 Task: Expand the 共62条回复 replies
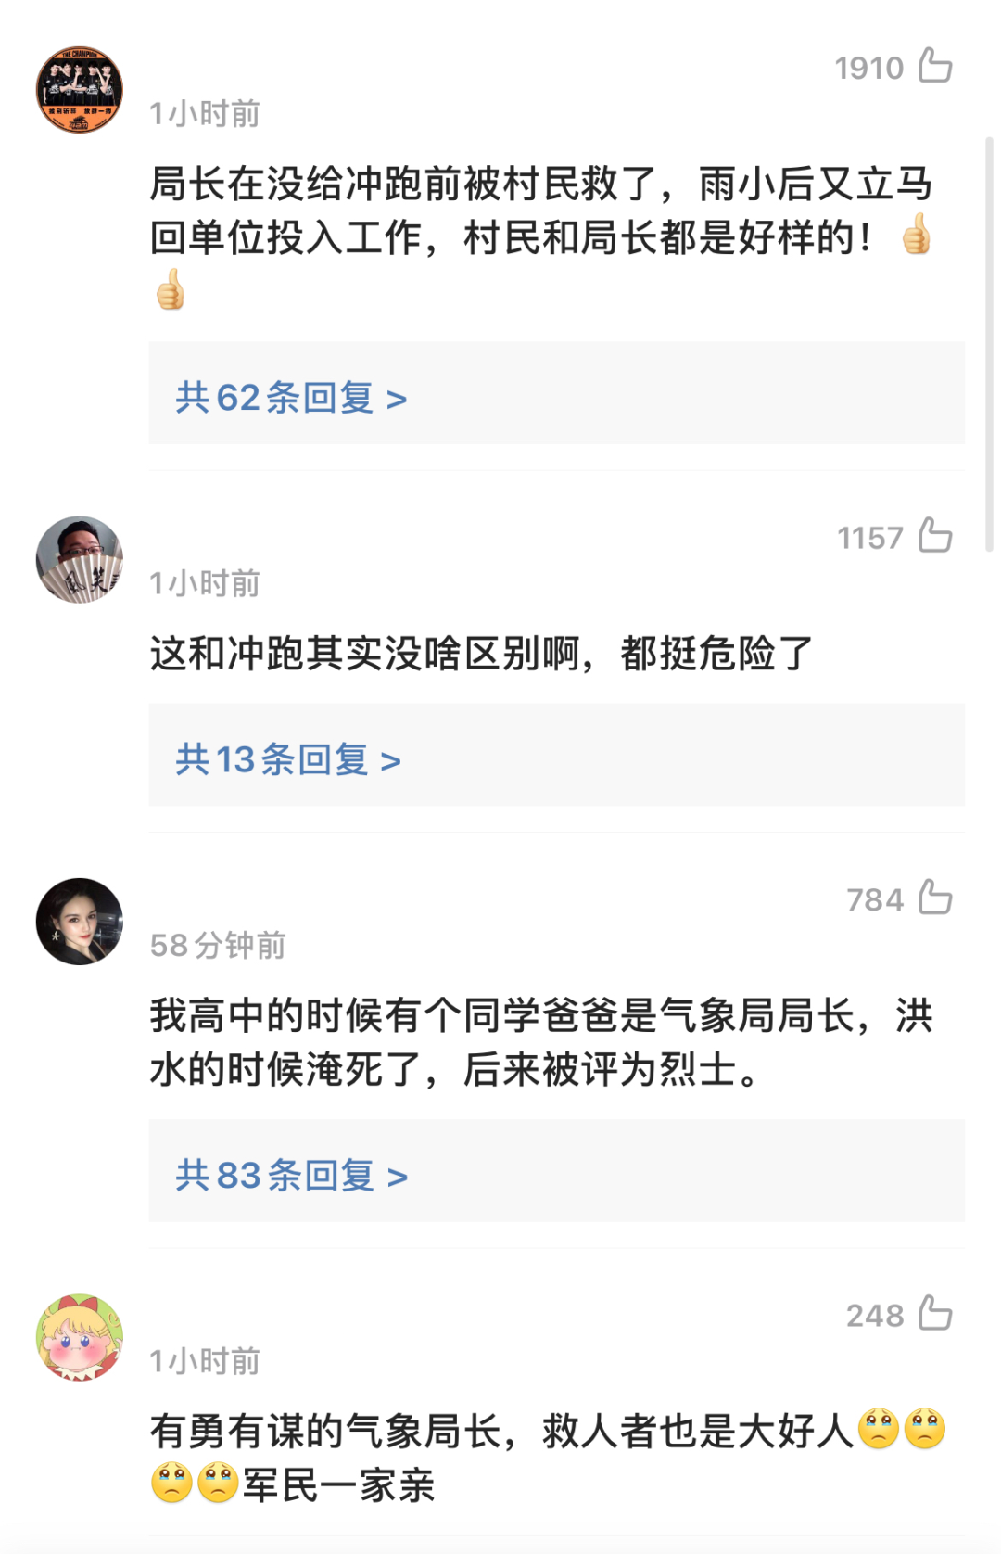click(291, 398)
